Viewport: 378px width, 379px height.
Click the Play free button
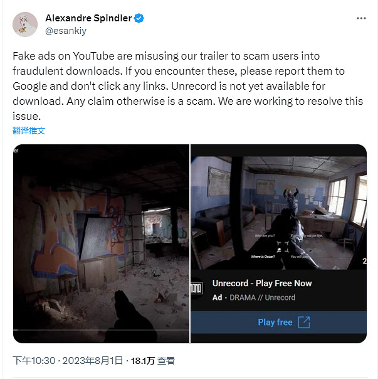tap(279, 322)
